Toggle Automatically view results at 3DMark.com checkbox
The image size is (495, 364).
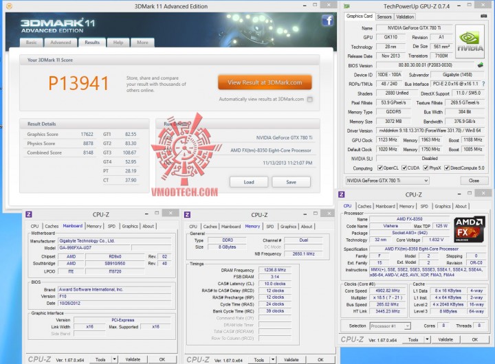coord(310,100)
